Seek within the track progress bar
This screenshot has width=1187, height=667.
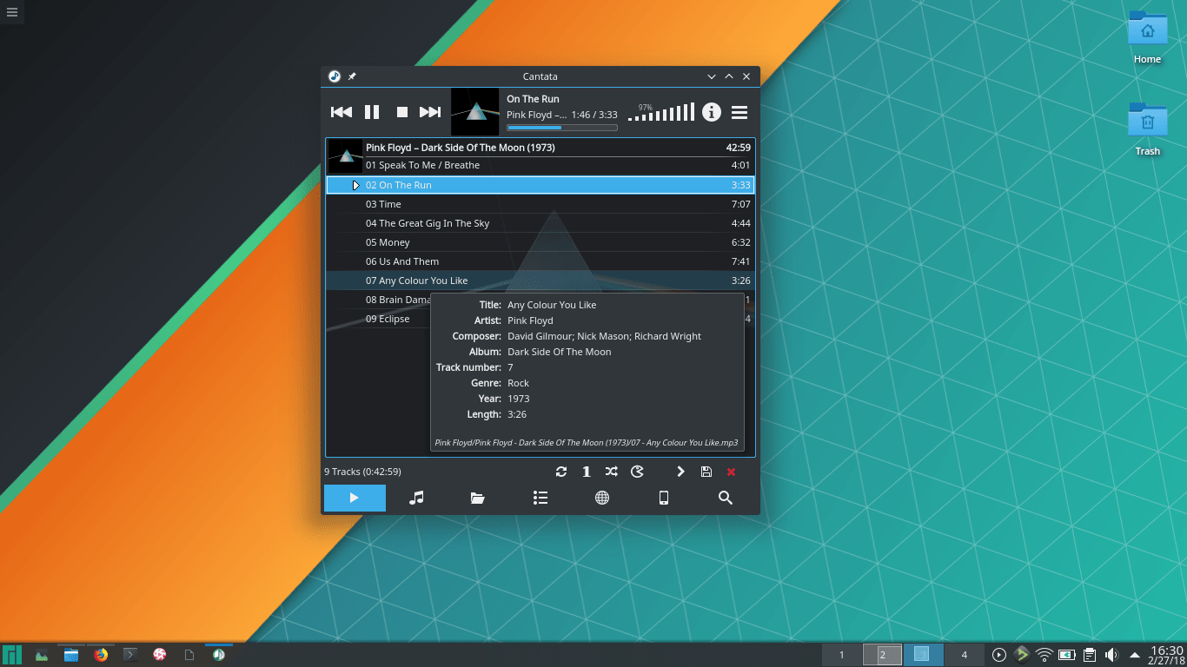[x=562, y=128]
